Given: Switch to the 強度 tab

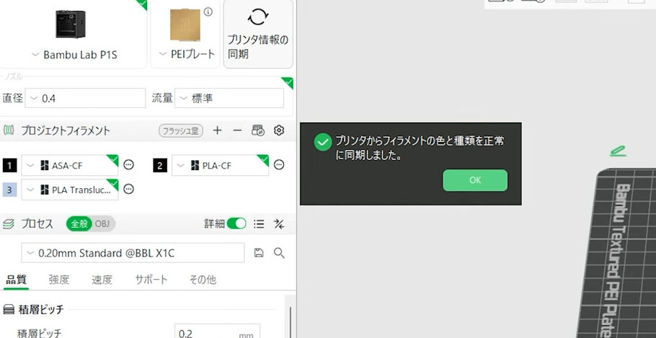Looking at the screenshot, I should [x=59, y=280].
